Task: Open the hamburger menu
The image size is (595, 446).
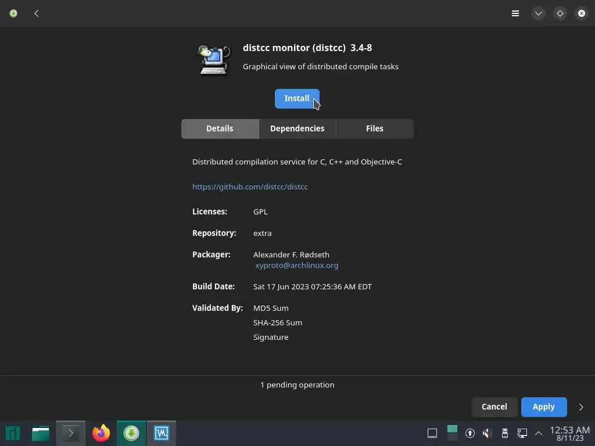Action: [x=515, y=14]
